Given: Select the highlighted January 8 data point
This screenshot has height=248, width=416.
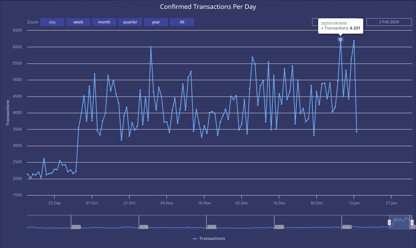Looking at the screenshot, I should click(x=340, y=39).
